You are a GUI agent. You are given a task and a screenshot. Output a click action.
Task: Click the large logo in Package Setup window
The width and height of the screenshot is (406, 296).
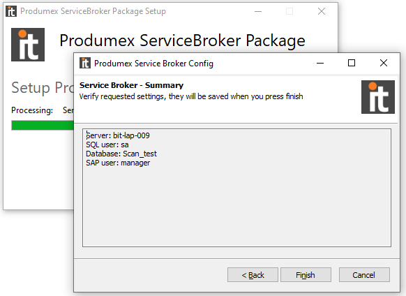point(28,45)
